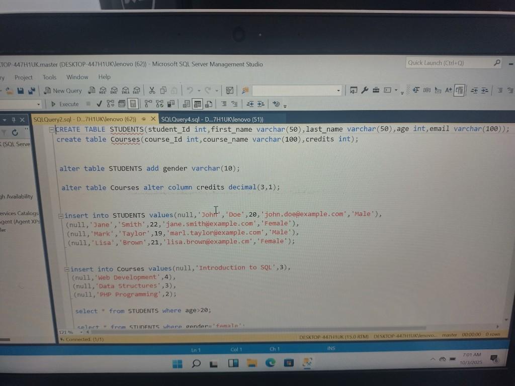Click the Save floppy disk icon
The image size is (515, 386).
click(x=21, y=90)
